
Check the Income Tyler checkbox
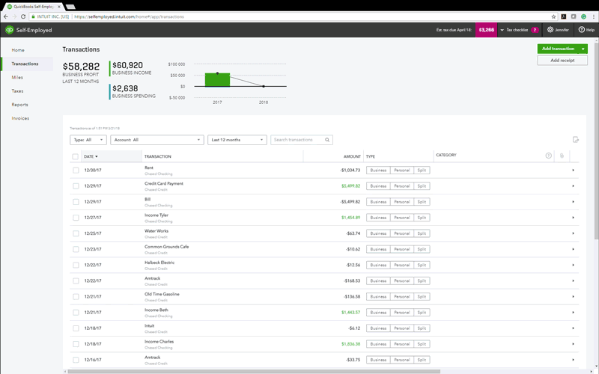click(76, 218)
